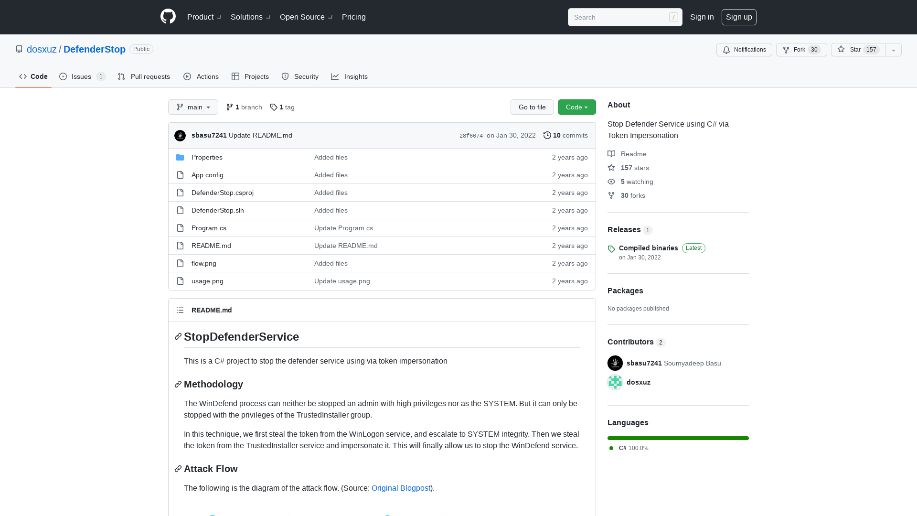Click the Readme book icon in About
Image resolution: width=917 pixels, height=516 pixels.
[611, 154]
